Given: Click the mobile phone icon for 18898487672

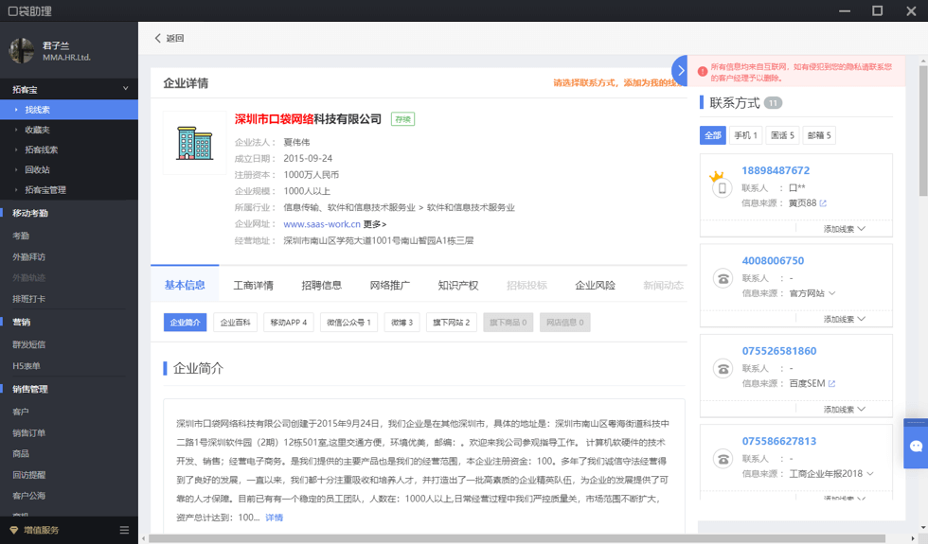Looking at the screenshot, I should (x=723, y=186).
